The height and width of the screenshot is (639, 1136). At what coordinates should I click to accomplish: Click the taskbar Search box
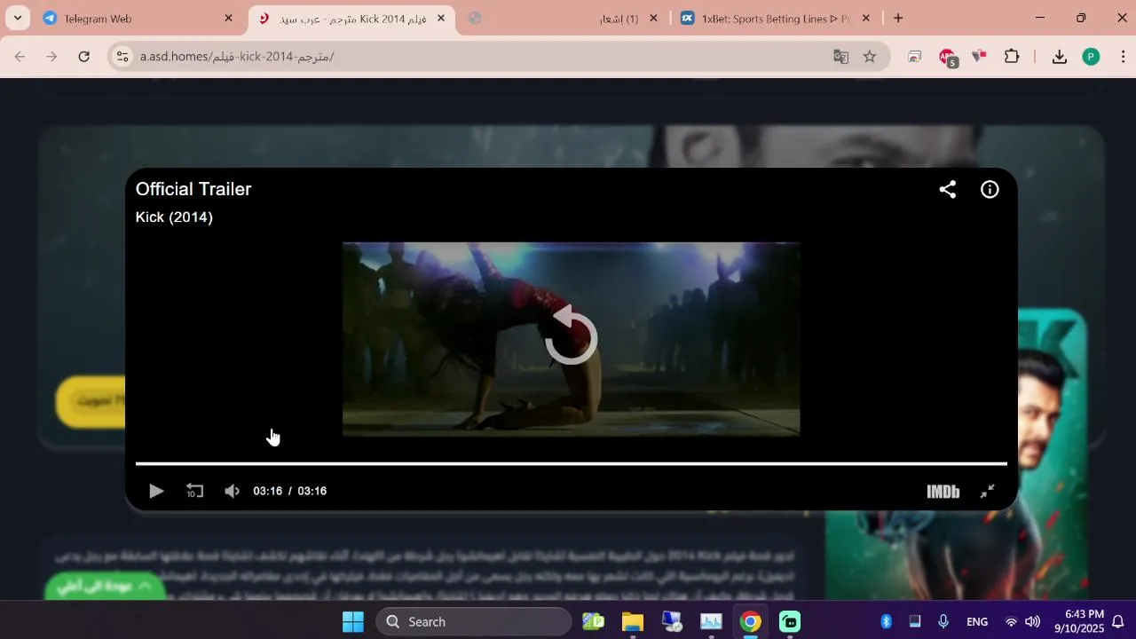(473, 621)
